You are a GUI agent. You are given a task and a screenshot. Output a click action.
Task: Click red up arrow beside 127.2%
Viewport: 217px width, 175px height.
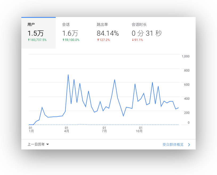98,40
